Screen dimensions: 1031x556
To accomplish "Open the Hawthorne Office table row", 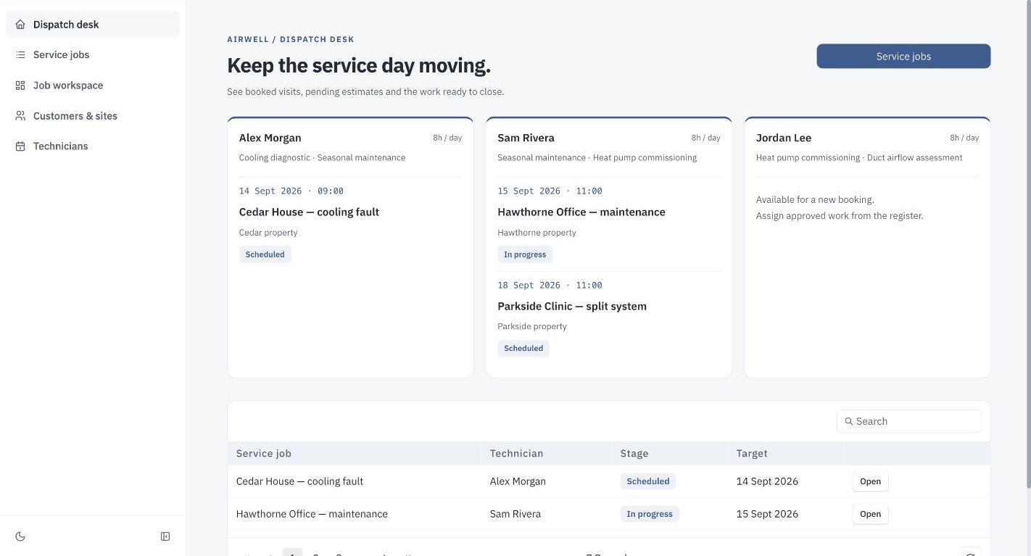I will tap(609, 514).
